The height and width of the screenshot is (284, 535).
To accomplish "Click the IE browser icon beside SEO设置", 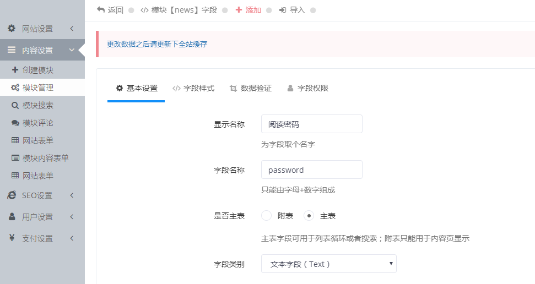I will tap(12, 195).
